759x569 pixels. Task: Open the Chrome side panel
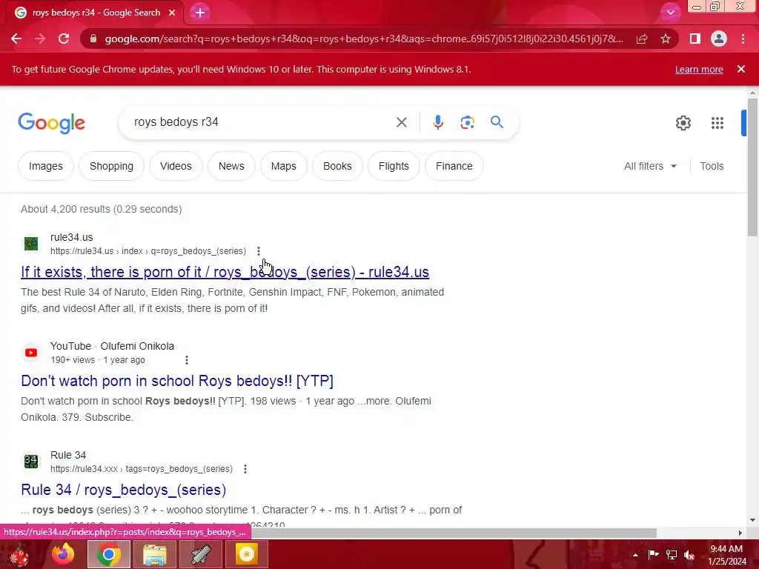pyautogui.click(x=695, y=39)
